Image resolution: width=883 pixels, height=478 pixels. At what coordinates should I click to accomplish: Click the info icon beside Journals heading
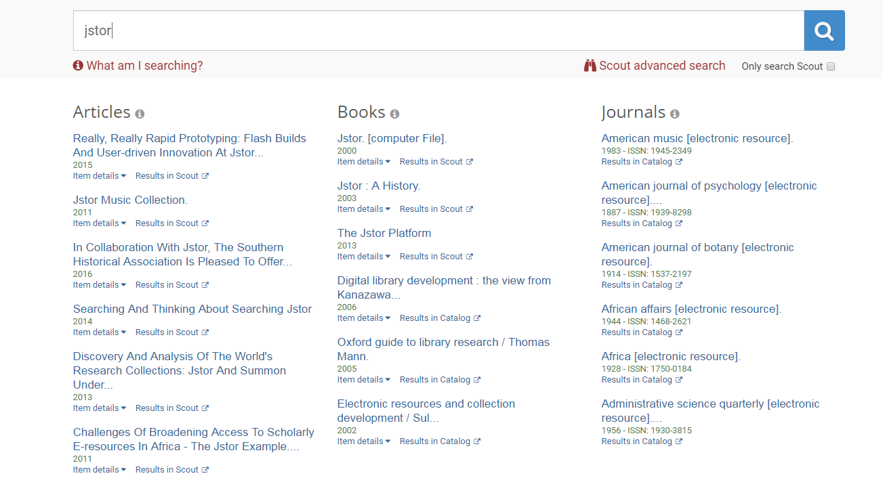[674, 114]
